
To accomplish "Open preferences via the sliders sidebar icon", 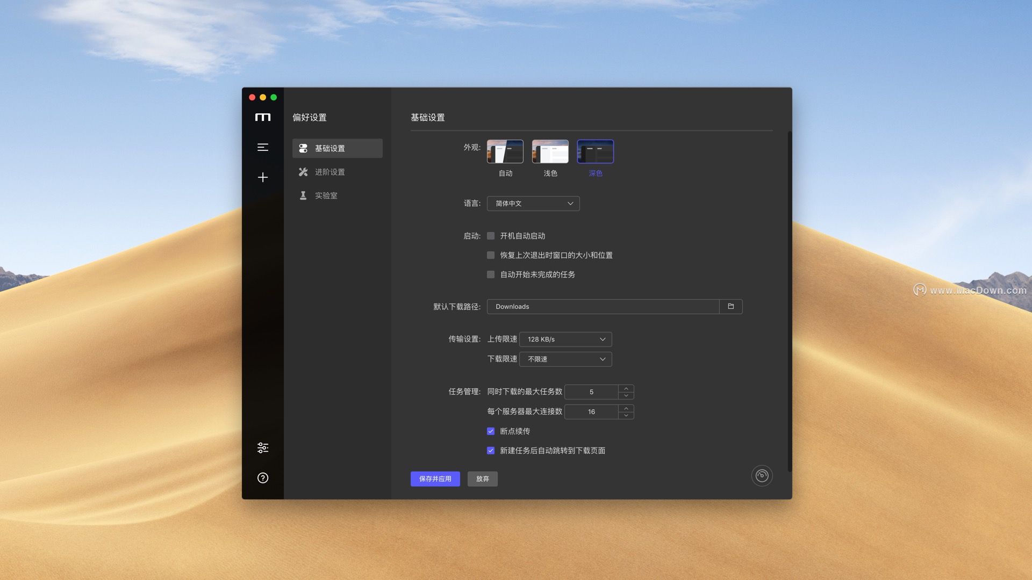I will (x=263, y=447).
